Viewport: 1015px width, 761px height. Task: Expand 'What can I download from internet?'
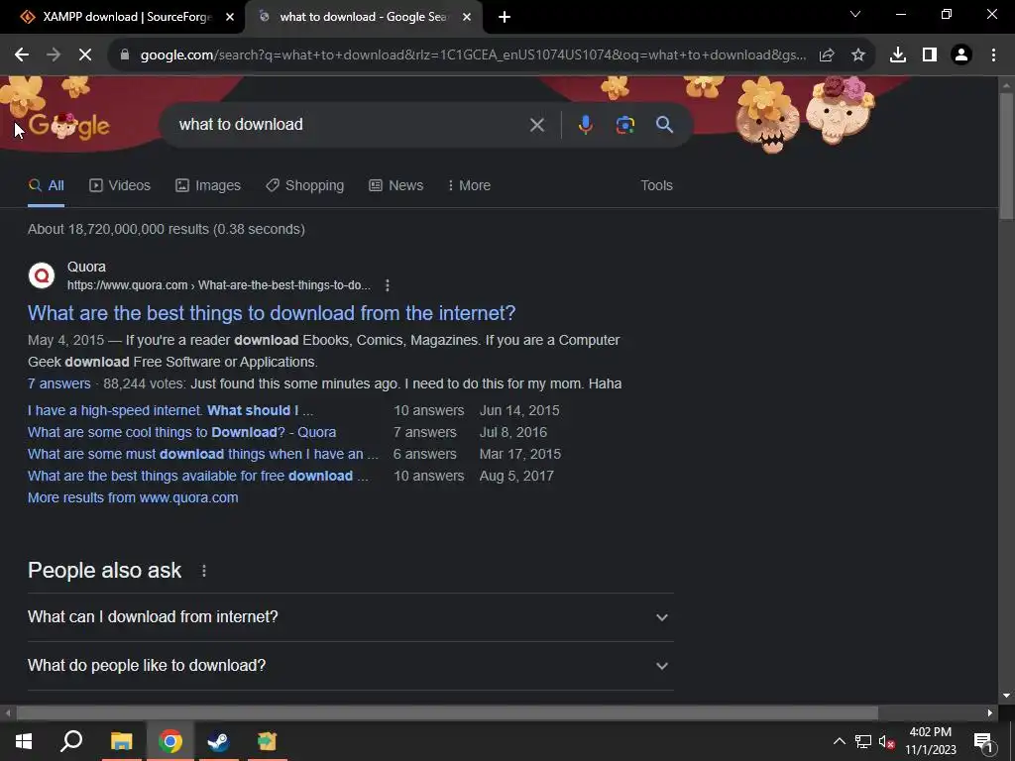(350, 617)
